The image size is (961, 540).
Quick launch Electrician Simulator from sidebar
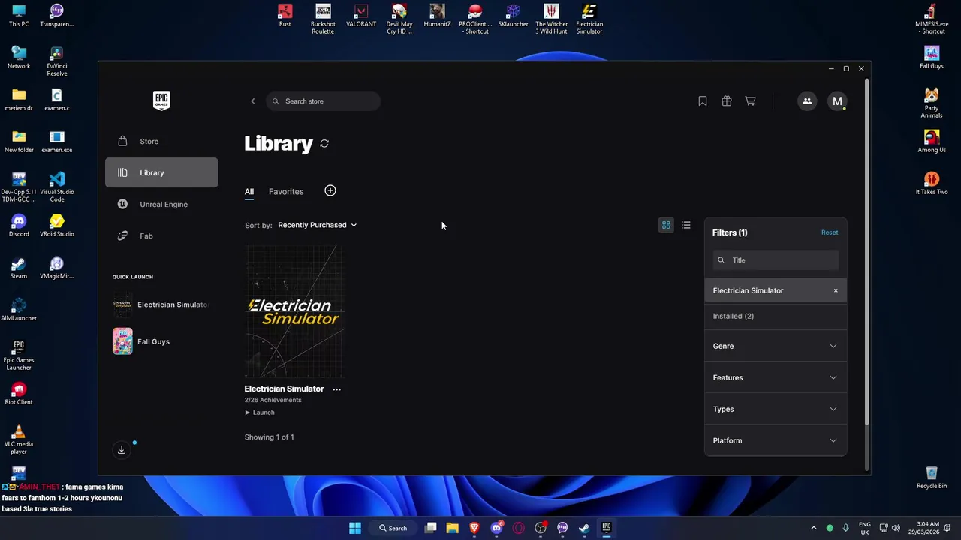(161, 304)
